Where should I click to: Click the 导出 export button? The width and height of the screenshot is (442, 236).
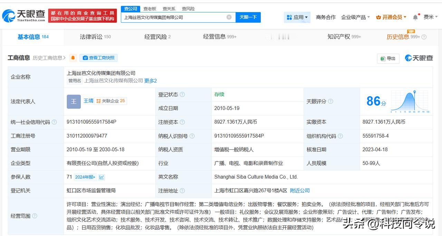click(x=388, y=58)
